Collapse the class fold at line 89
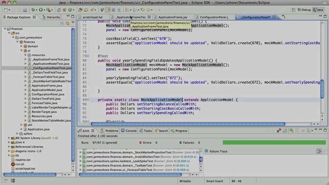The image size is (329, 185). 88,100
